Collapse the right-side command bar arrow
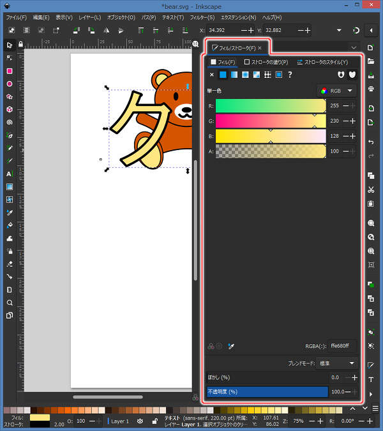The height and width of the screenshot is (431, 383). [371, 30]
